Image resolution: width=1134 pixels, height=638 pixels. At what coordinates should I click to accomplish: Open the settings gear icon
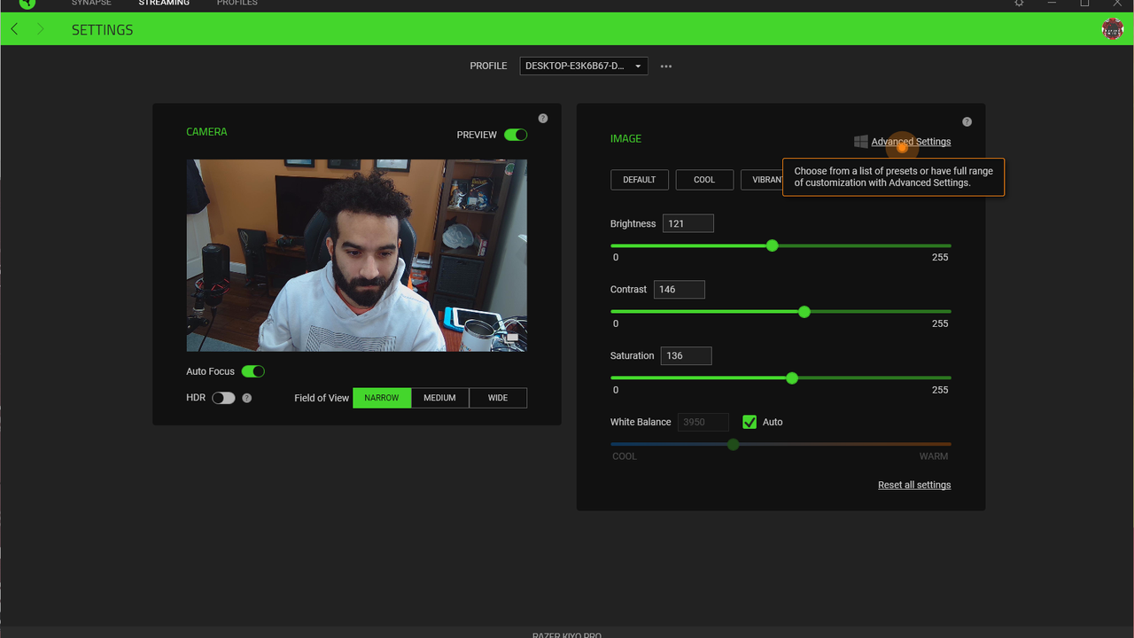[x=1019, y=4]
